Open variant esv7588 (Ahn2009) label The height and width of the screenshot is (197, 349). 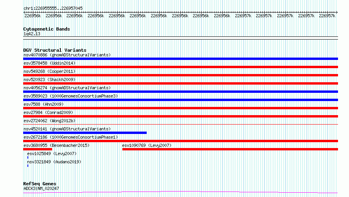pos(44,104)
